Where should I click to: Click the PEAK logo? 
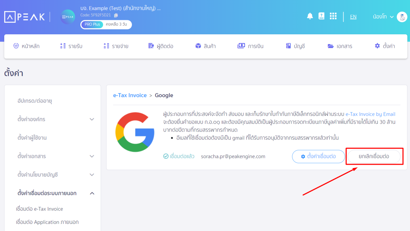coord(24,17)
